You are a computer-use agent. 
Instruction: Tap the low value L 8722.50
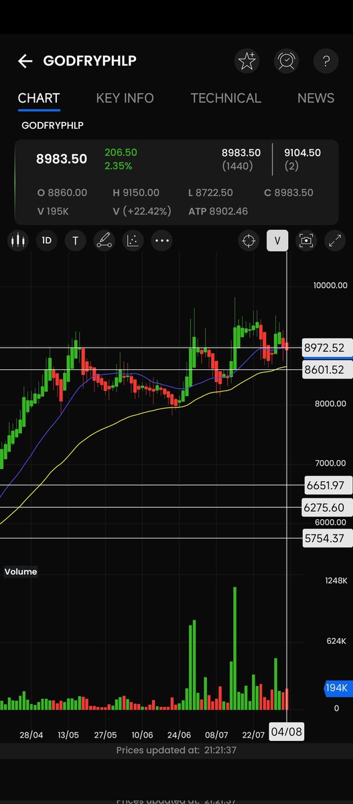pyautogui.click(x=211, y=192)
